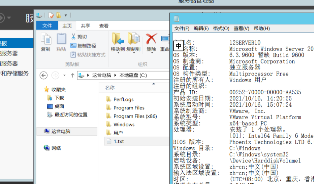This screenshot has height=185, width=320.
Task: Open the Server Manager navigation history dropdown
Action: [9, 18]
